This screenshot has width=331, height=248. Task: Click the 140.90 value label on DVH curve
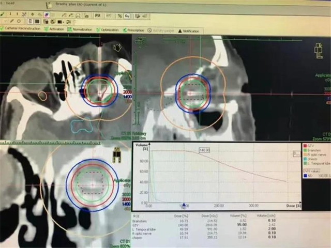pyautogui.click(x=204, y=150)
